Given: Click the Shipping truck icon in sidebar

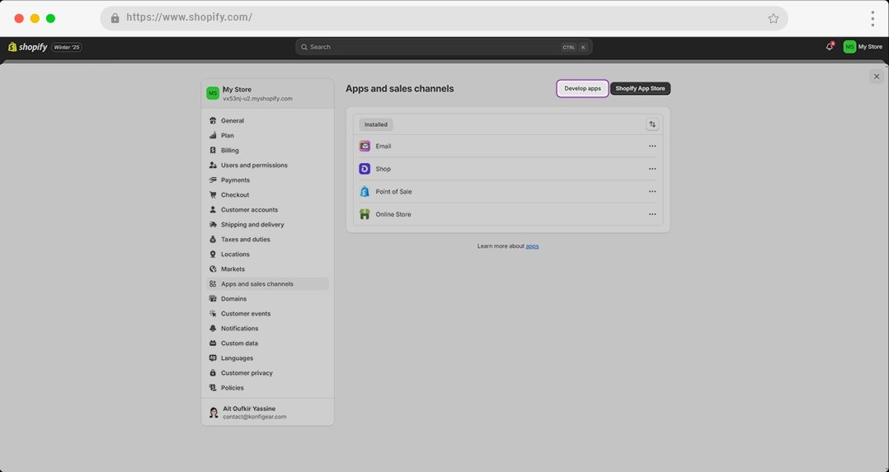Looking at the screenshot, I should point(213,224).
